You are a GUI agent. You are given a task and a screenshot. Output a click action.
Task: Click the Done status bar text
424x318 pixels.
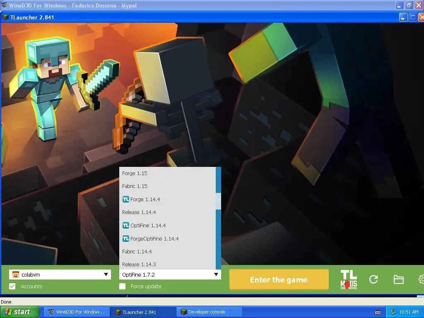pyautogui.click(x=6, y=302)
